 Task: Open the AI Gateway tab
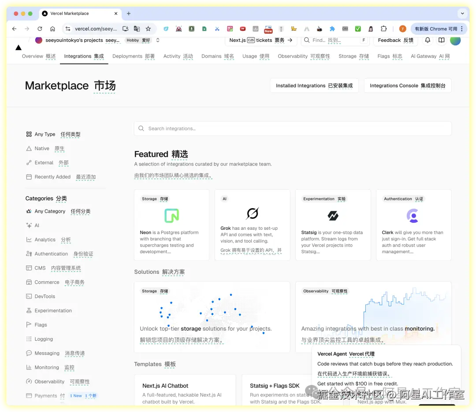pos(430,56)
